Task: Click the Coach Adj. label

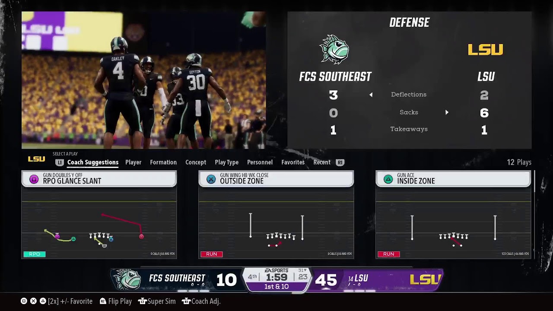Action: pos(206,301)
